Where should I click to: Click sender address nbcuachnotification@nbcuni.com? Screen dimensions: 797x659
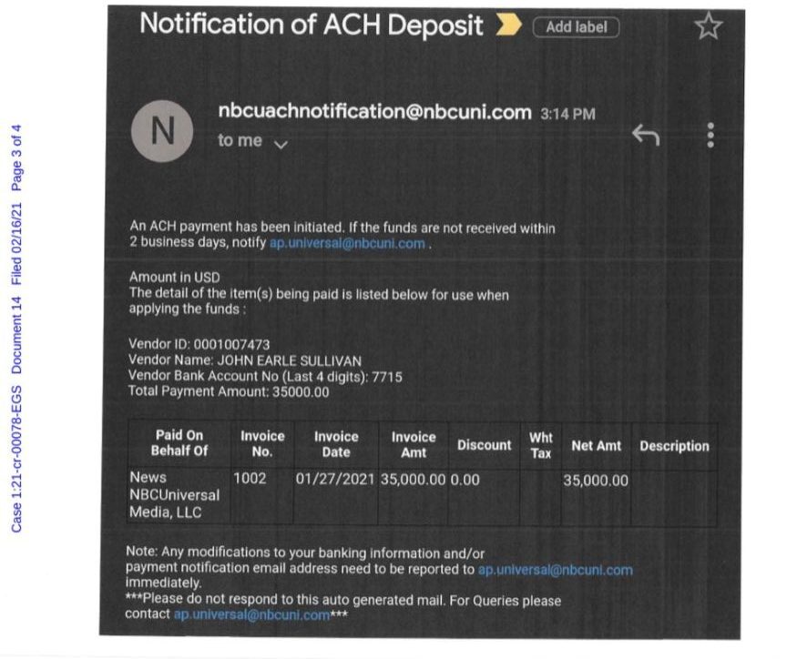[x=374, y=111]
